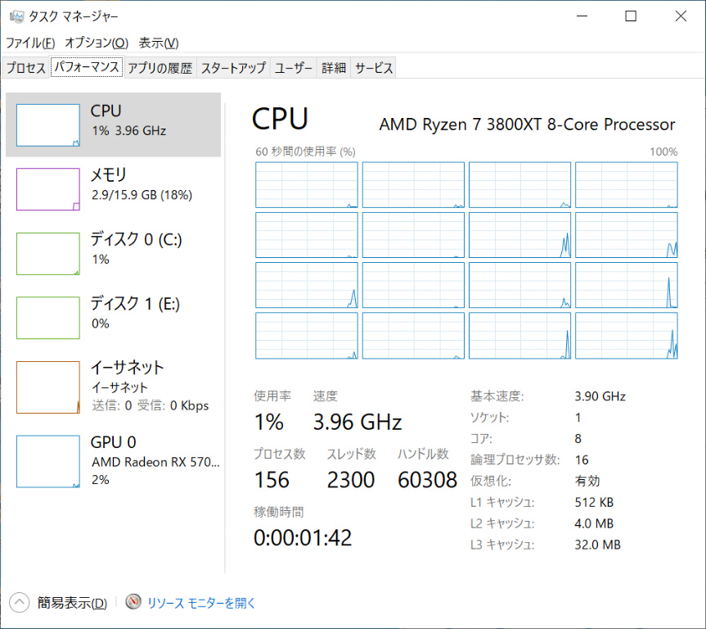Open the オプション (Options) menu
The width and height of the screenshot is (706, 629).
click(97, 43)
